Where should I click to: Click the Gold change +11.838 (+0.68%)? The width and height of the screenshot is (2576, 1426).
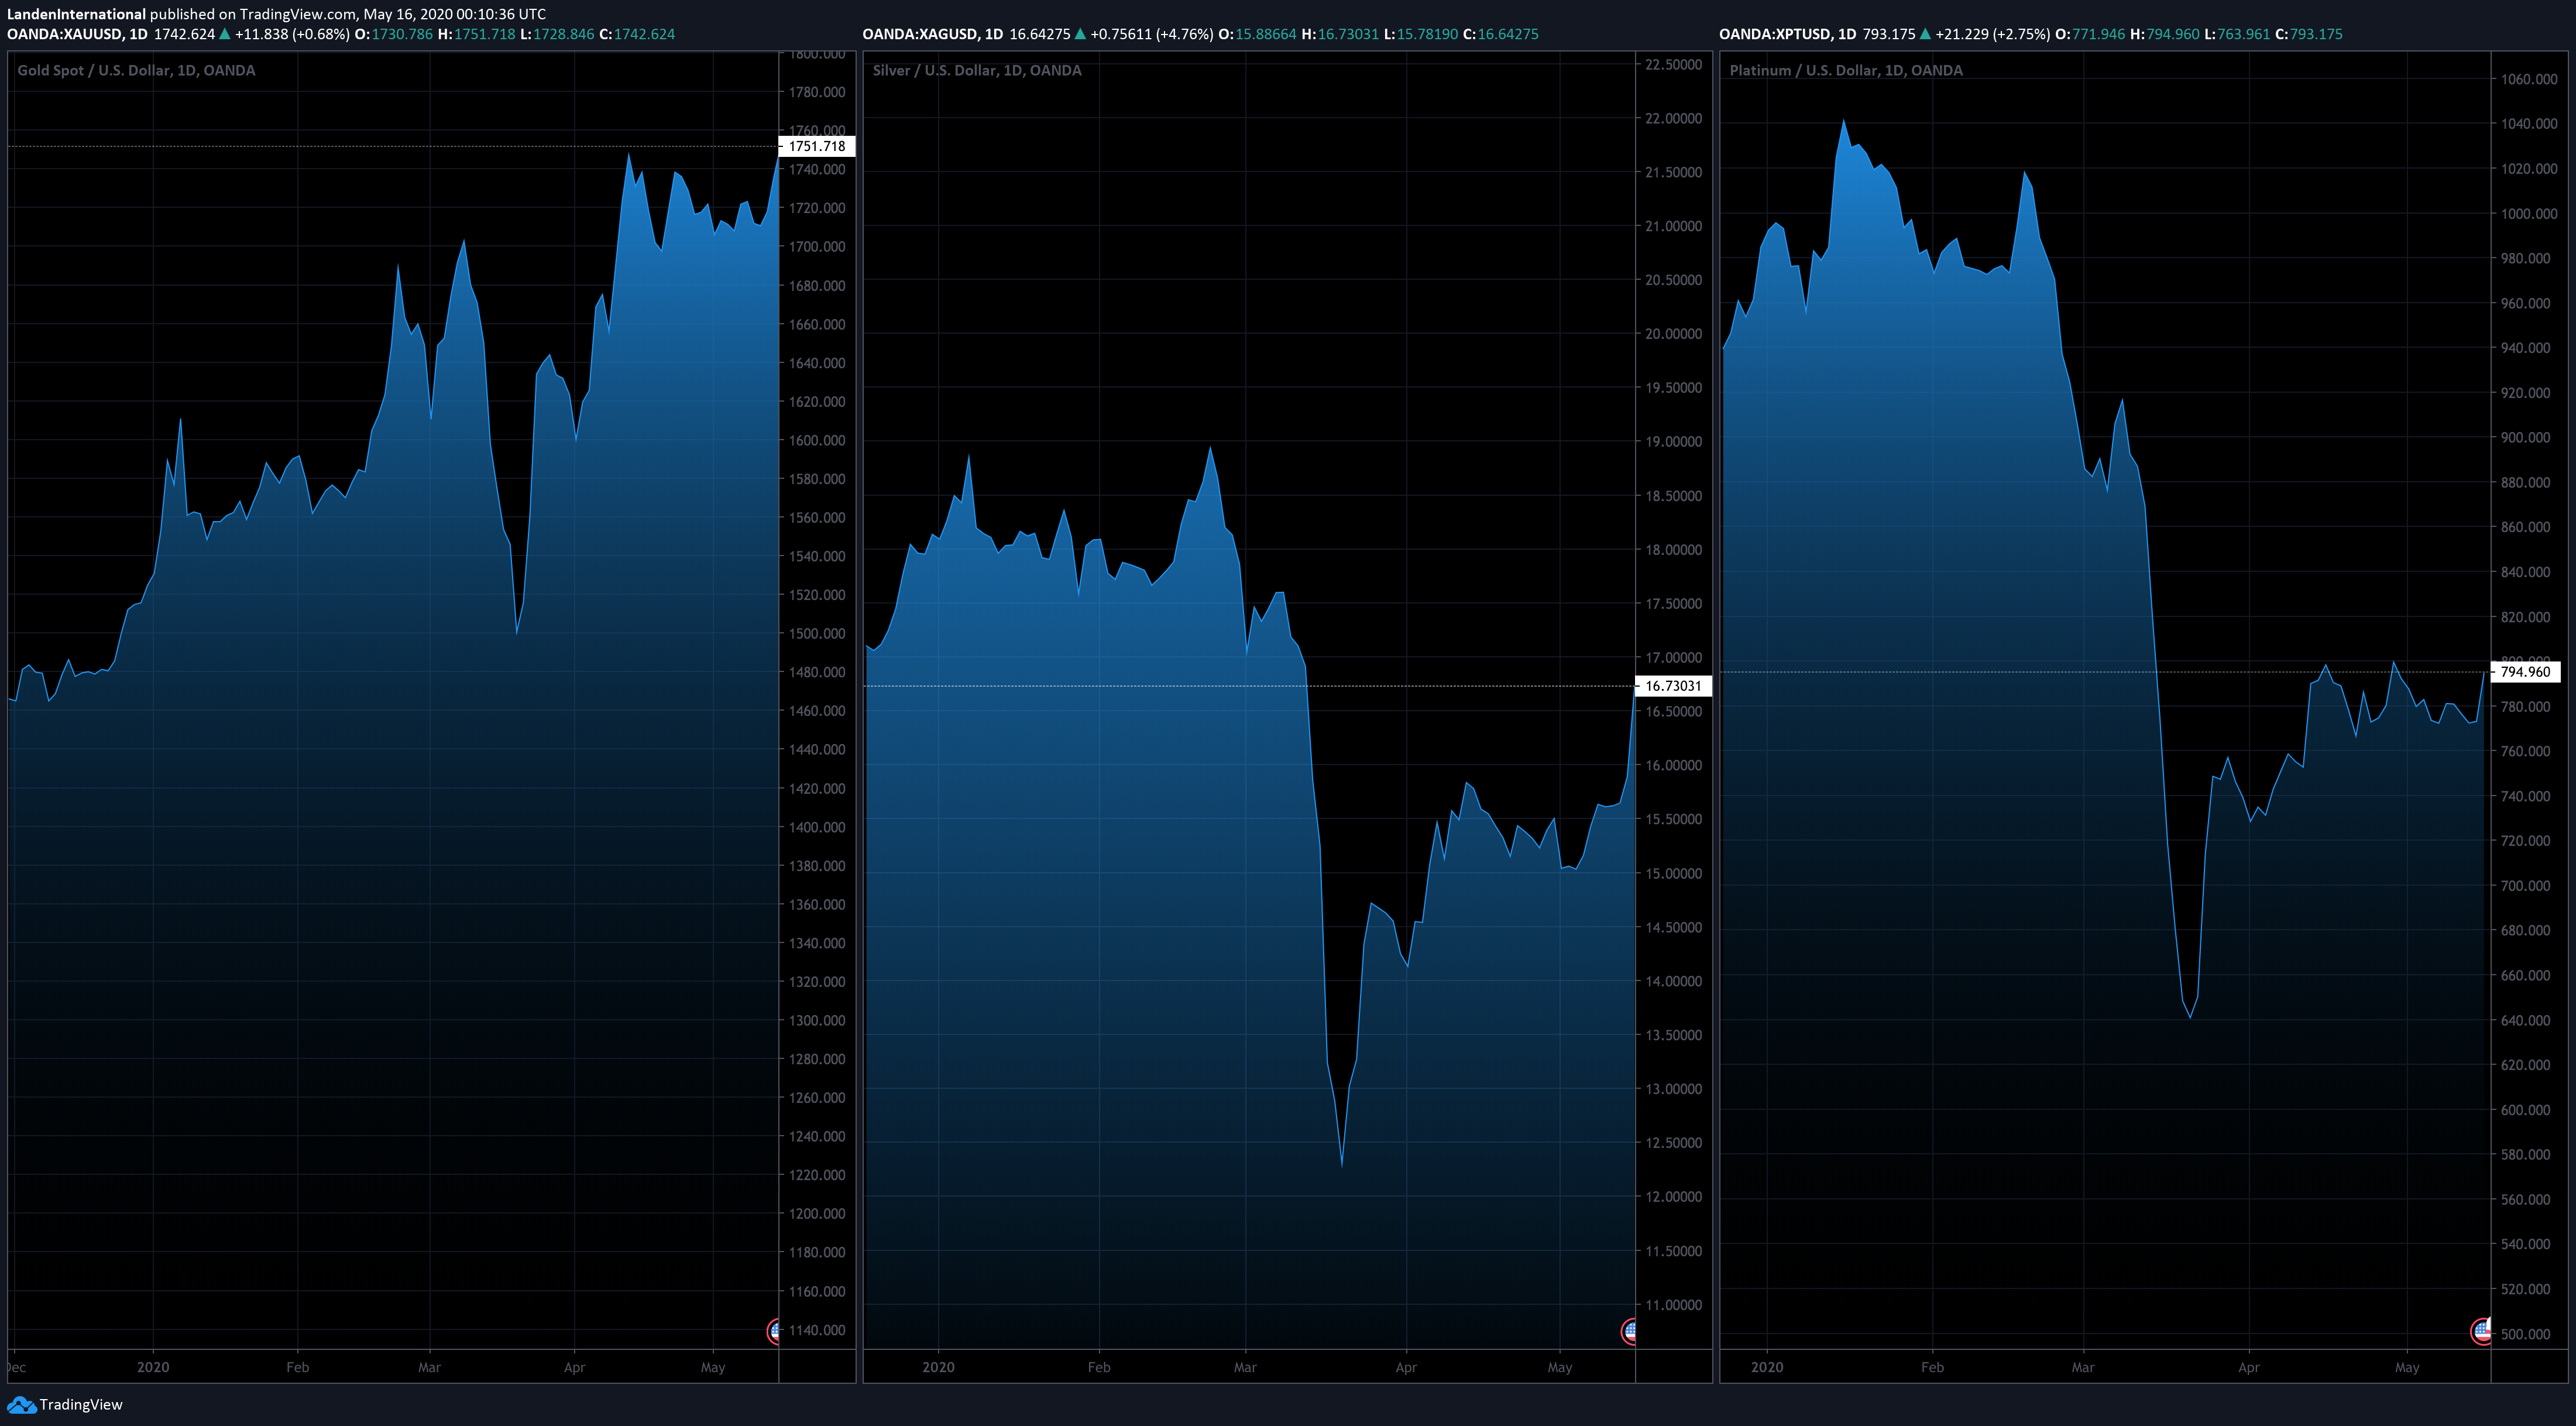(292, 34)
